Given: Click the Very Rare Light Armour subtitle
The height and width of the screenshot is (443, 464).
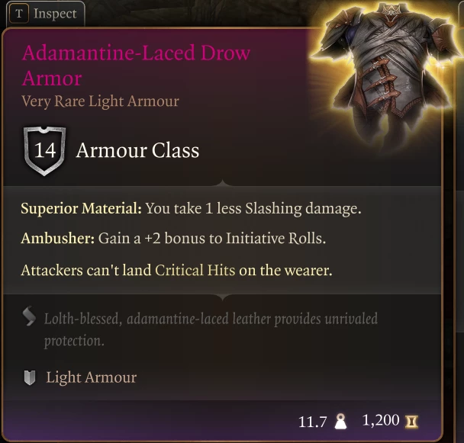Looking at the screenshot, I should (100, 101).
